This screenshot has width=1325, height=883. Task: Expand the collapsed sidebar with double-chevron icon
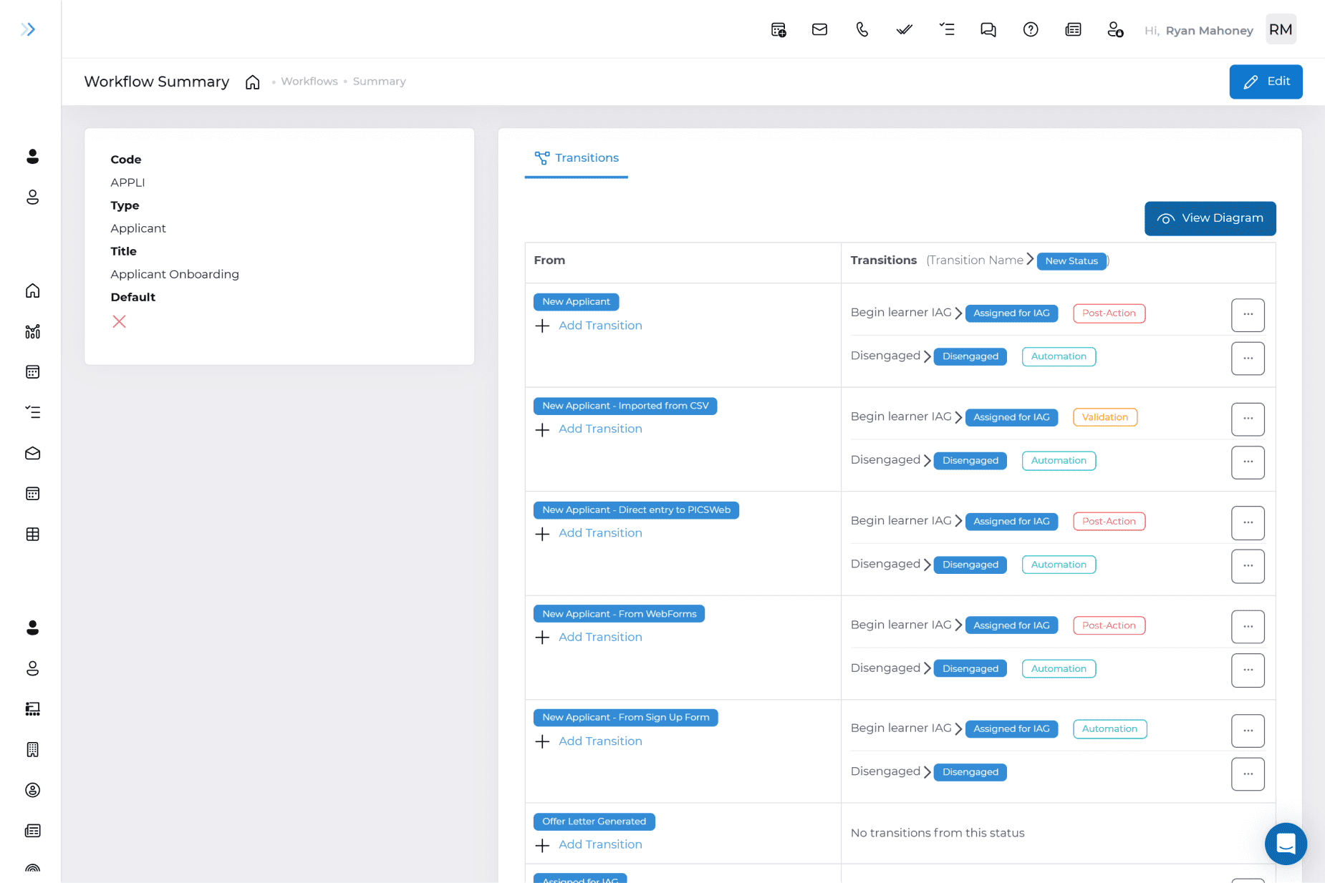[x=28, y=29]
